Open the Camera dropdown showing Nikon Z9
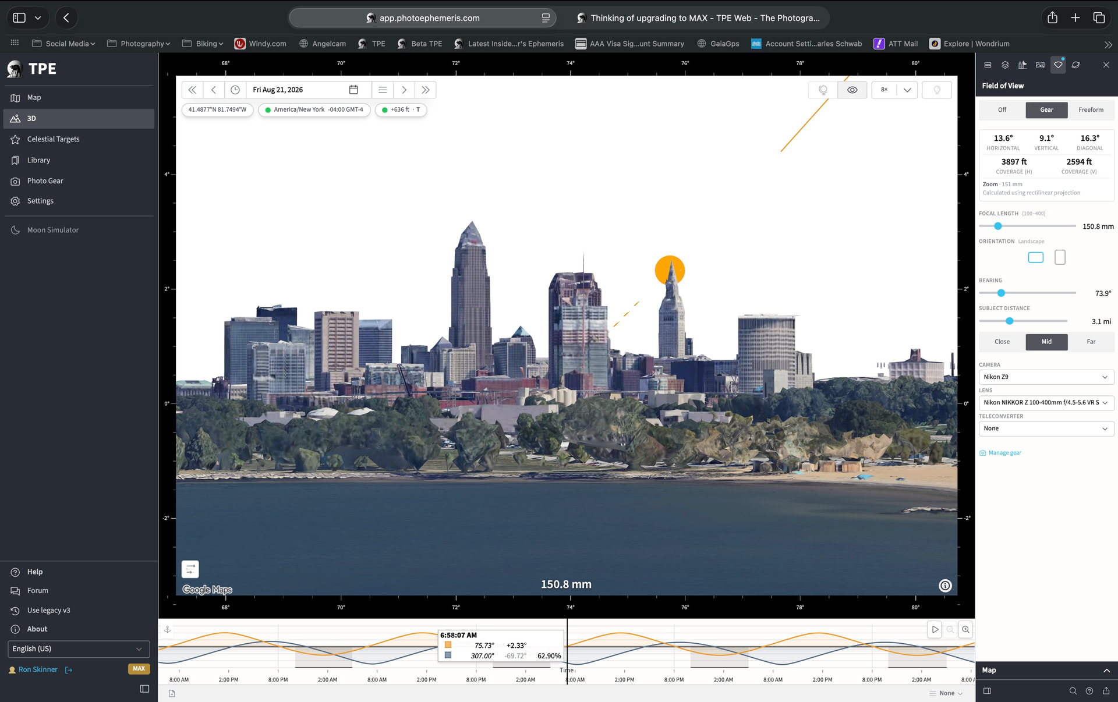The height and width of the screenshot is (702, 1118). click(x=1046, y=377)
